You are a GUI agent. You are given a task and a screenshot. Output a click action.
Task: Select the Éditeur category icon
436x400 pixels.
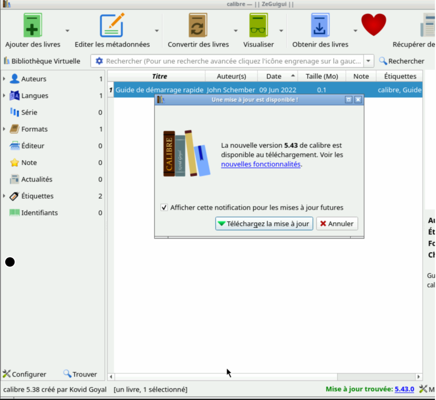(14, 146)
